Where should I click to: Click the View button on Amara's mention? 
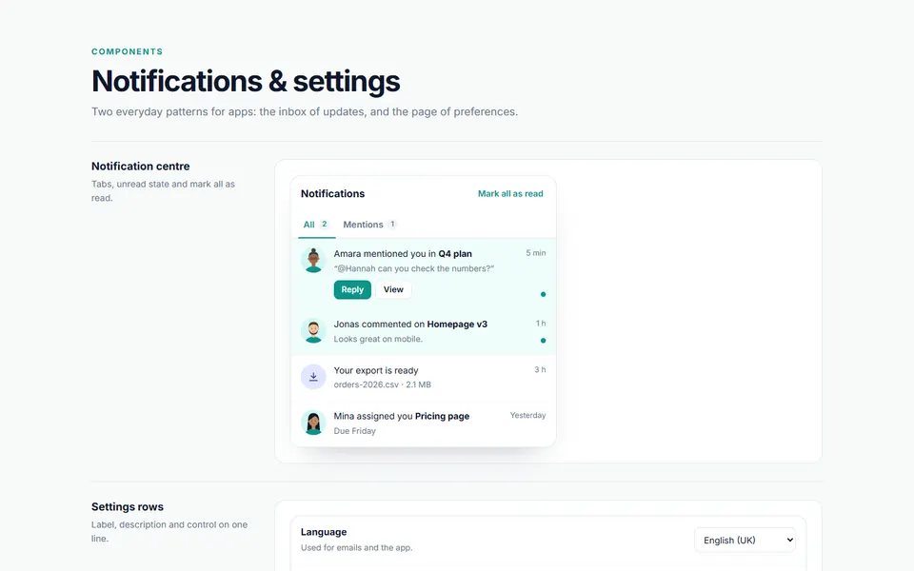[x=393, y=289]
